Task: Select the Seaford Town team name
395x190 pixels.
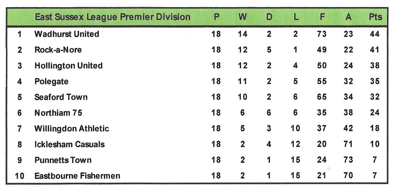Action: pyautogui.click(x=61, y=97)
